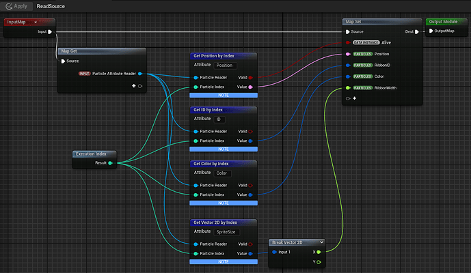Click NOTE bar under Get Position by Index
The height and width of the screenshot is (273, 471).
pos(224,95)
